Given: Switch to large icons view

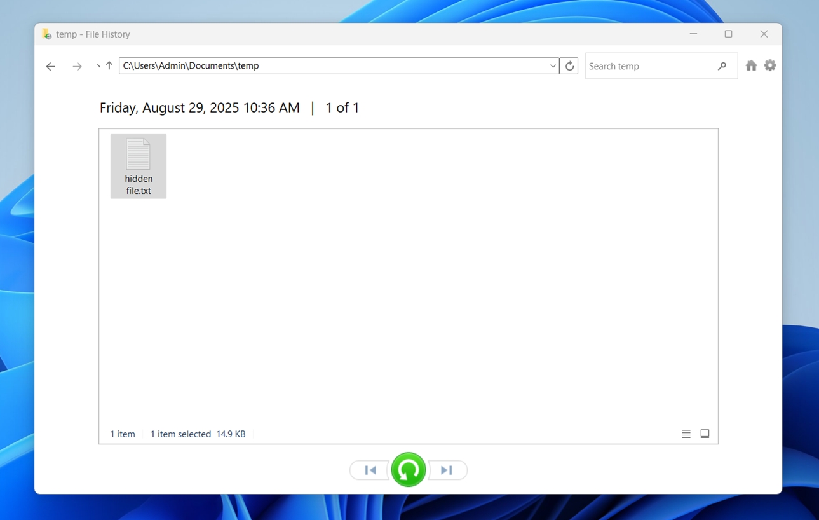Looking at the screenshot, I should click(705, 434).
